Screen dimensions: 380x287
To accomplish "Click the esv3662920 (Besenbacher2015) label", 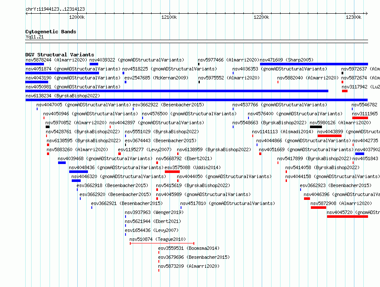I will click(x=115, y=194).
